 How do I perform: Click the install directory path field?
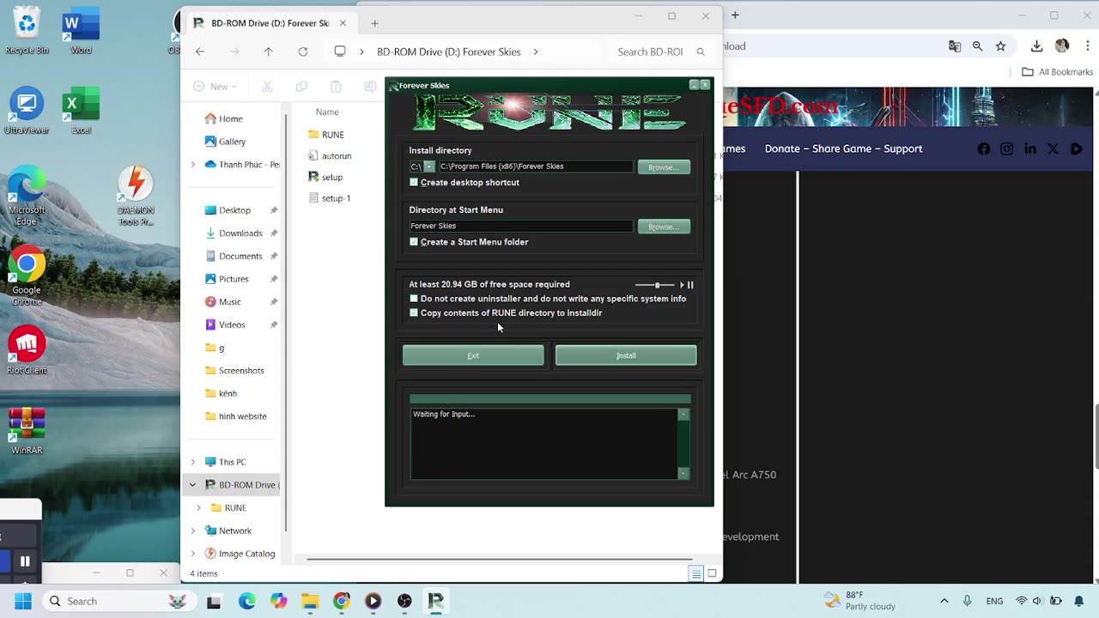click(x=535, y=167)
